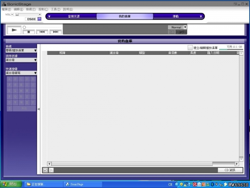Click the white bird tray icon

point(225,184)
